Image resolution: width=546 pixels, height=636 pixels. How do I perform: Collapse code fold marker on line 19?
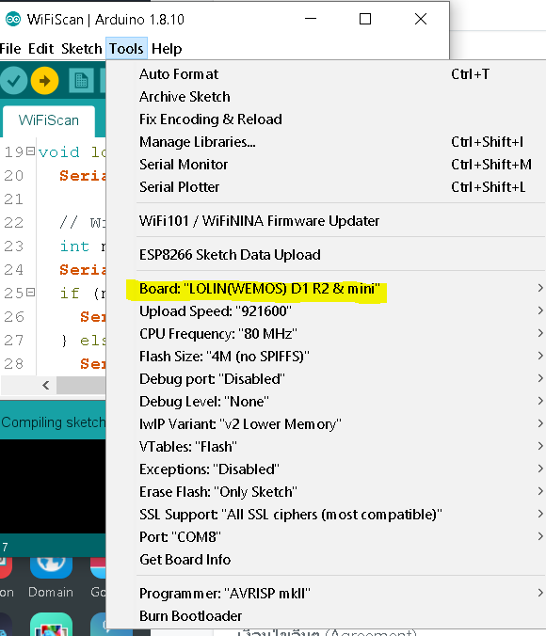30,151
